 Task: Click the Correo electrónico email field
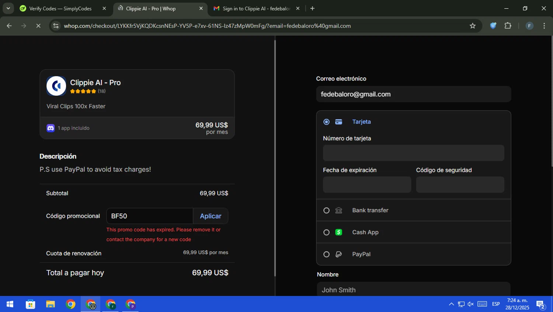point(413,94)
